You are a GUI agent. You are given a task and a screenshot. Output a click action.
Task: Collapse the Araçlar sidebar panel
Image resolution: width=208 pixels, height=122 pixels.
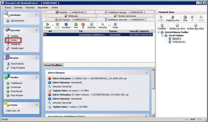(x=36, y=57)
